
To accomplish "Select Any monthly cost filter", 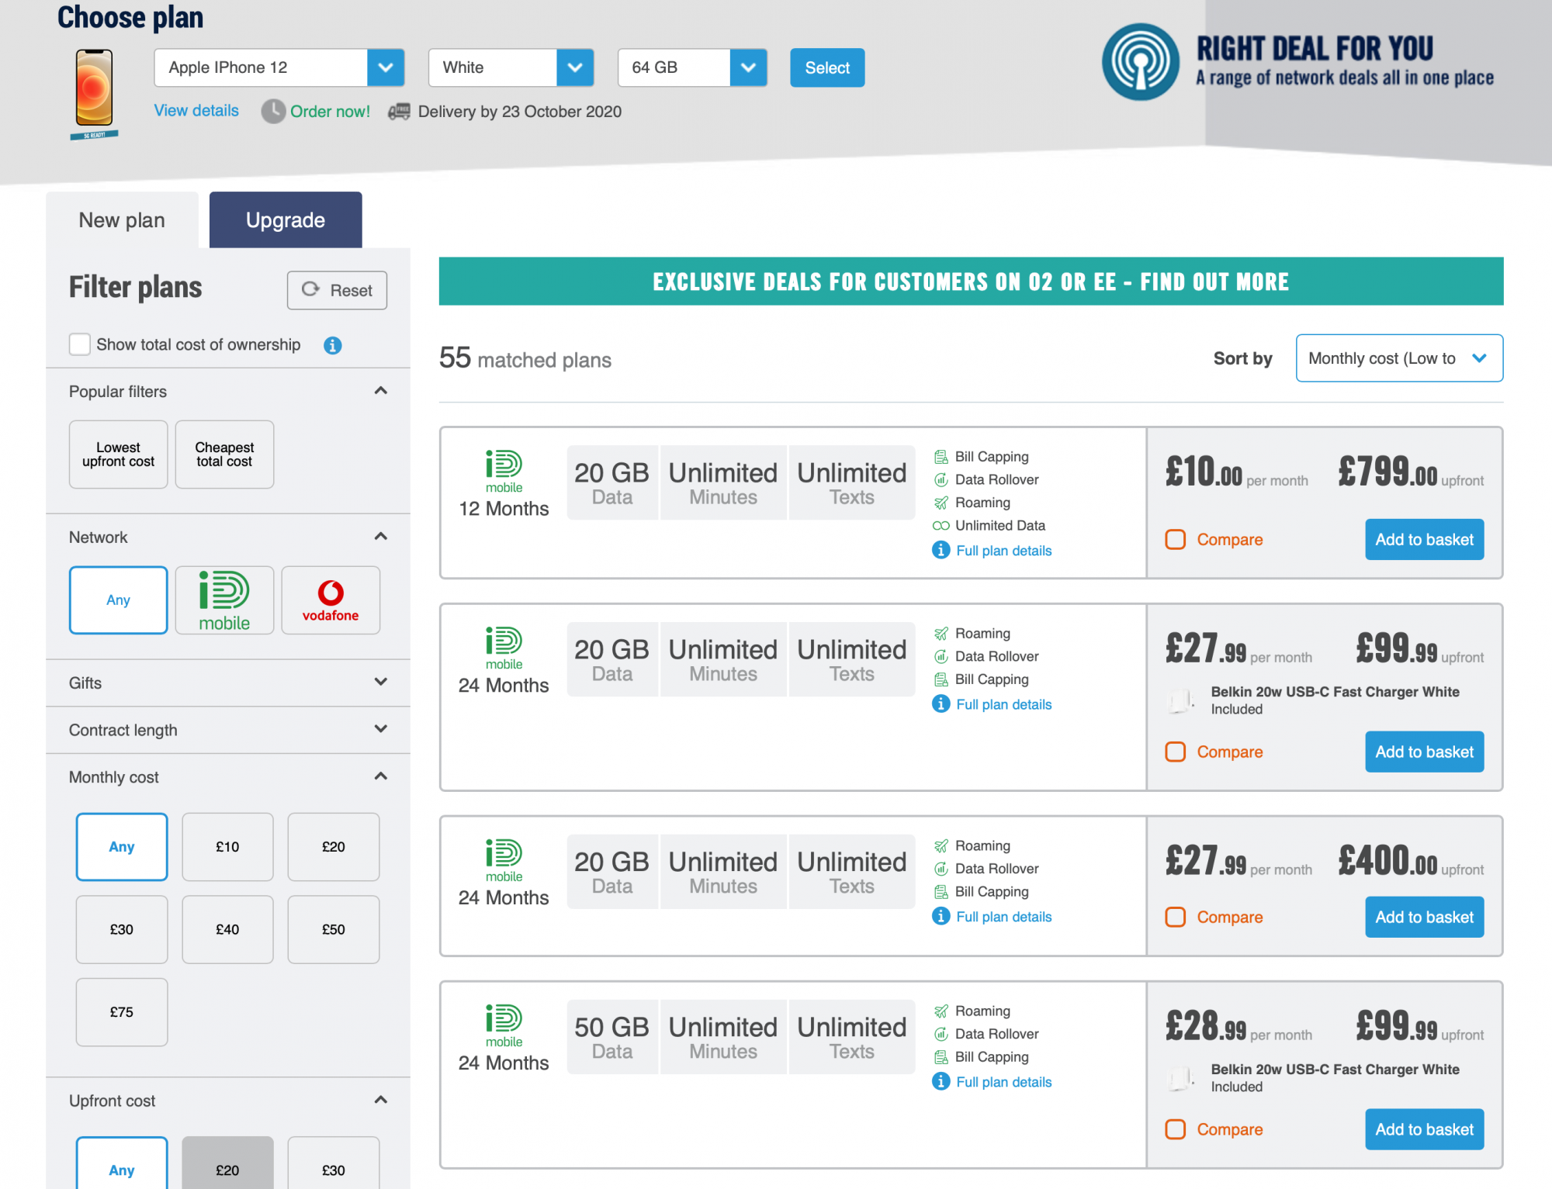I will coord(122,847).
